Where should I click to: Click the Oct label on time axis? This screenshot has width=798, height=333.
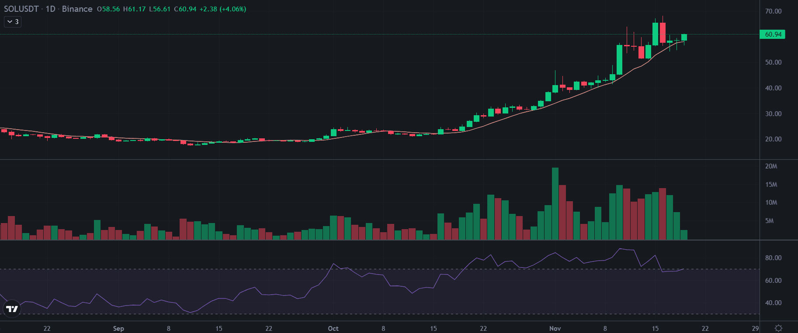coord(333,329)
